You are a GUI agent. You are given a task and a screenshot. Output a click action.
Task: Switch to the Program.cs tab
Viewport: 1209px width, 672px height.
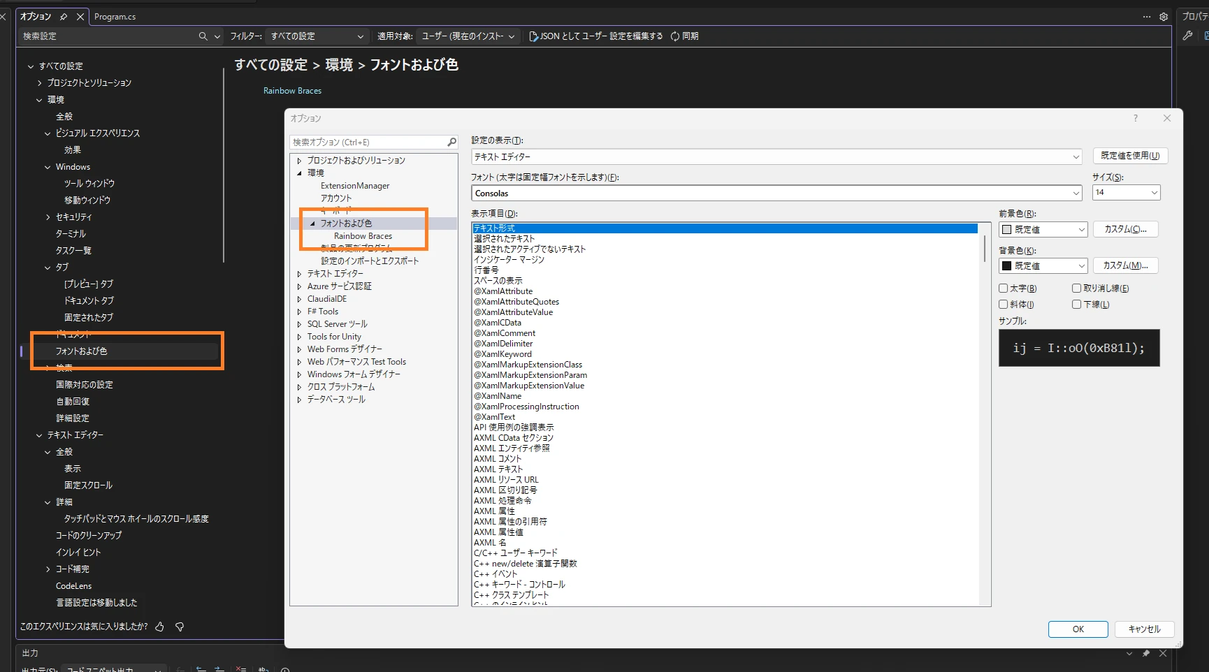[115, 17]
